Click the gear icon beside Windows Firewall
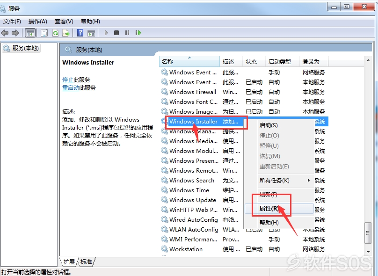378x276 pixels. point(165,92)
